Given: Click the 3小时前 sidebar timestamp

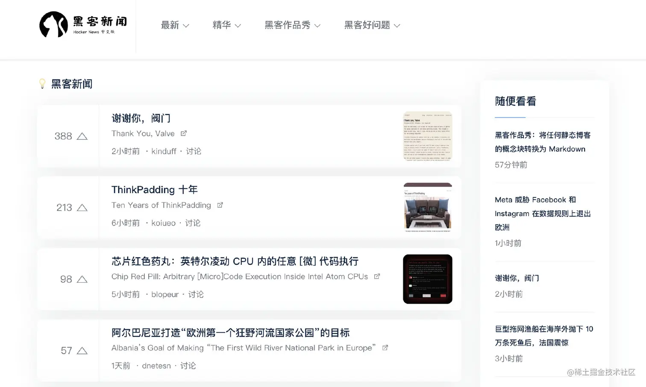Looking at the screenshot, I should 509,358.
